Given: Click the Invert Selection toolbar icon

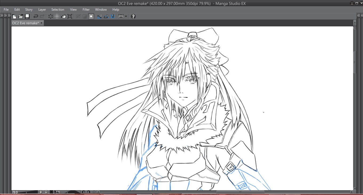Looking at the screenshot, I should (85, 17).
